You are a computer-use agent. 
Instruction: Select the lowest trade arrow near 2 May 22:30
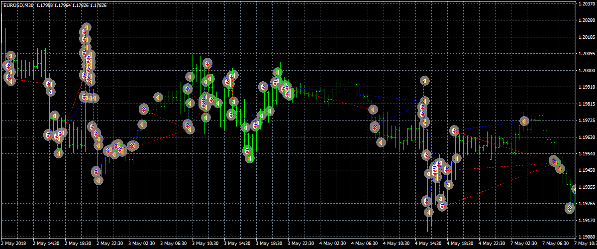tap(99, 180)
